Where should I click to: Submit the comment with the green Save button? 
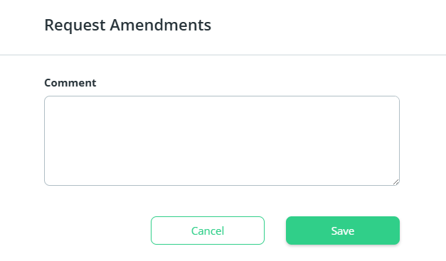click(x=343, y=231)
